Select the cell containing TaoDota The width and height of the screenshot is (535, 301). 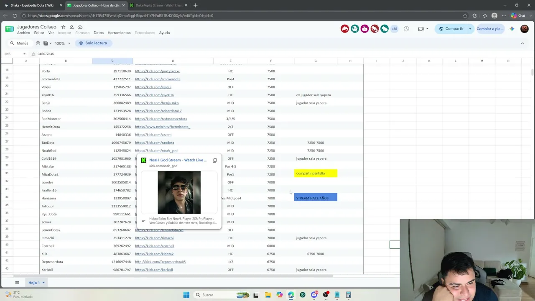66,143
